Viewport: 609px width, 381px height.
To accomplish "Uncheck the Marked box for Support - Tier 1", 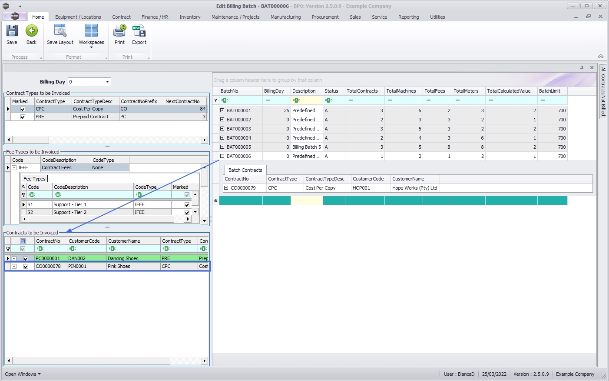I will (x=187, y=205).
